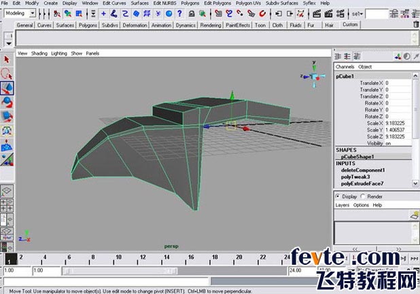Open the shelf options arrow menu
The height and width of the screenshot is (294, 420).
(x=9, y=43)
